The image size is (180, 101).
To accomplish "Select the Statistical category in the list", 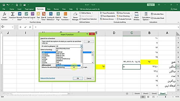I will pos(68,57).
